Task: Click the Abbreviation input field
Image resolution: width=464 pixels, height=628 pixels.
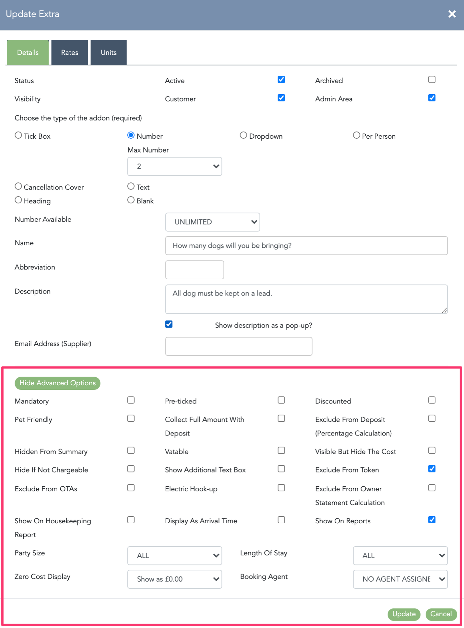Action: pyautogui.click(x=195, y=270)
